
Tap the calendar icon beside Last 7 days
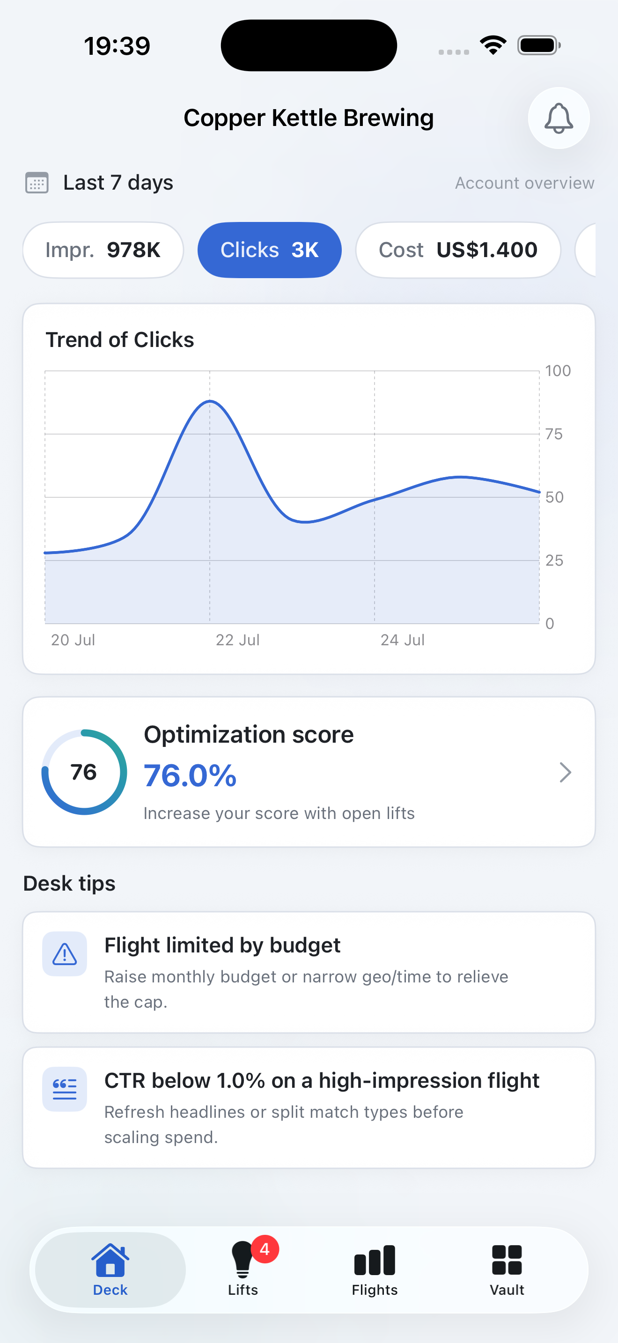pos(37,183)
